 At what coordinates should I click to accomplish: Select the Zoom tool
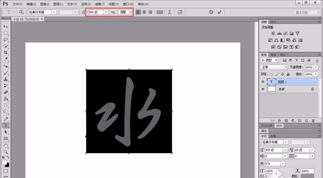click(6, 152)
